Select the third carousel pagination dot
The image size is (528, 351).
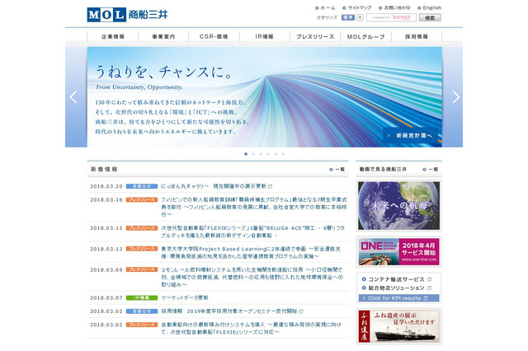pyautogui.click(x=261, y=154)
